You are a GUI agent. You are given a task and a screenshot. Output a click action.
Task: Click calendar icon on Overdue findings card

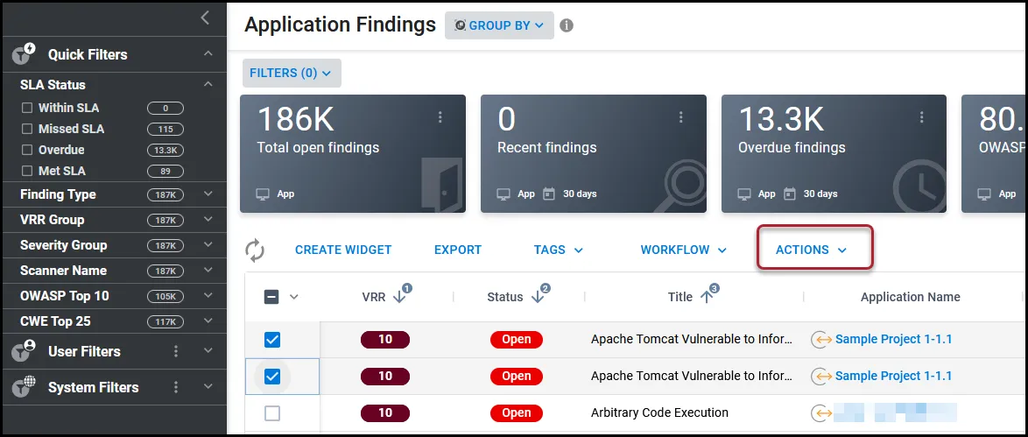click(x=790, y=194)
